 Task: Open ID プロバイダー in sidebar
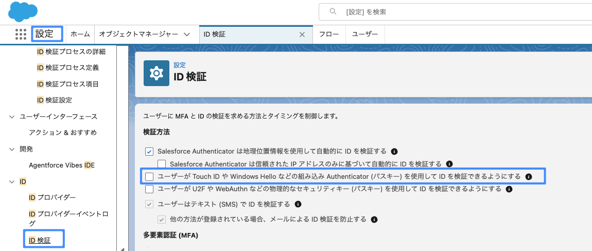[52, 197]
